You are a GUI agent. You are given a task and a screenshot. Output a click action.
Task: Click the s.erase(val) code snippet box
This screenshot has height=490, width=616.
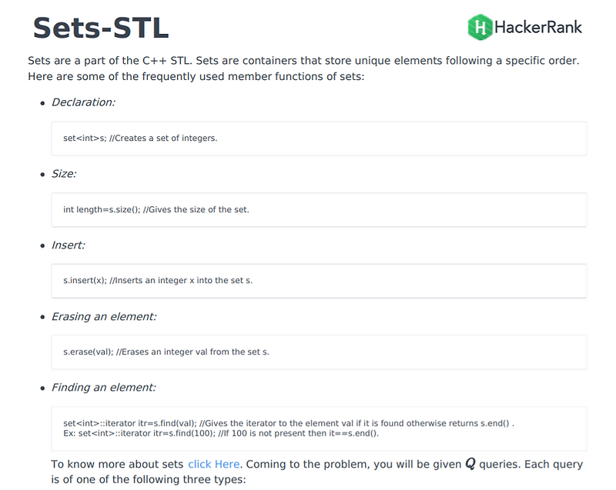tap(319, 352)
